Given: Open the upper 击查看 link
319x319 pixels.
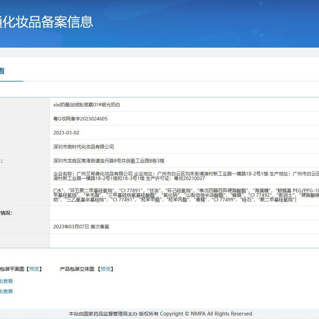Looking at the screenshot, I should 6,281.
